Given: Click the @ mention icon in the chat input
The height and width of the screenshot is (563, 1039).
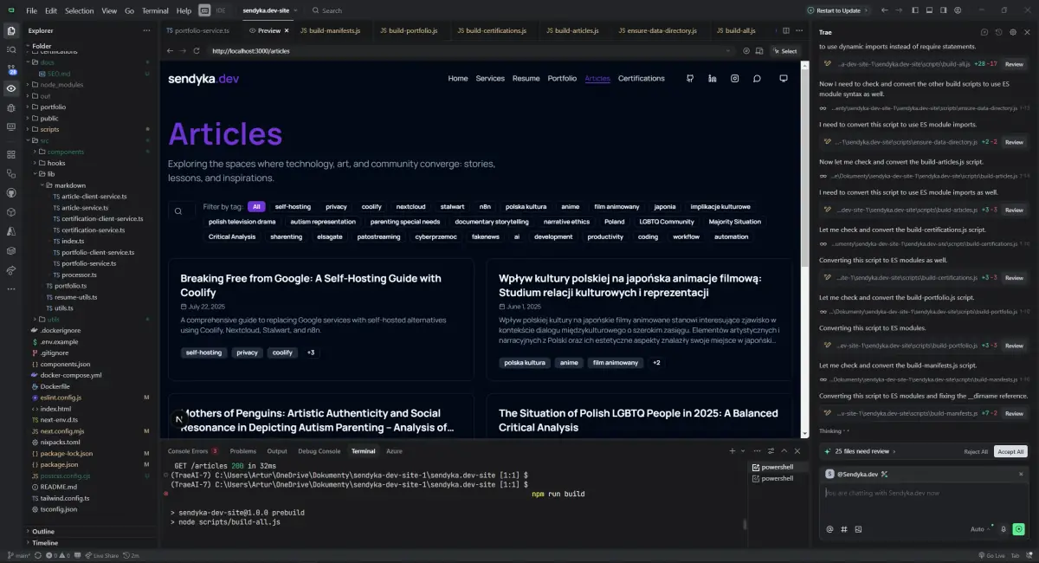Looking at the screenshot, I should coord(829,529).
